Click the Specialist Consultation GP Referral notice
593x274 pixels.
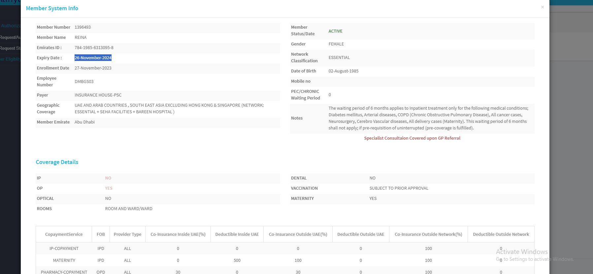412,138
